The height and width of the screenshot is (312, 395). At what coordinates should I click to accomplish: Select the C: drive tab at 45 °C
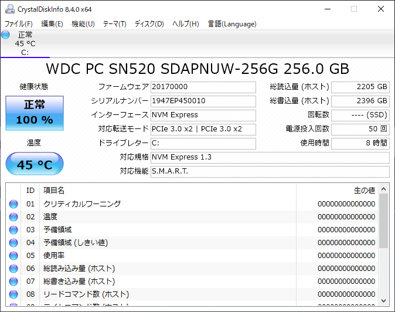[25, 43]
